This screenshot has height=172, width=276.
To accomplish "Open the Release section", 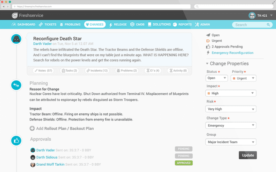I will [x=118, y=24].
